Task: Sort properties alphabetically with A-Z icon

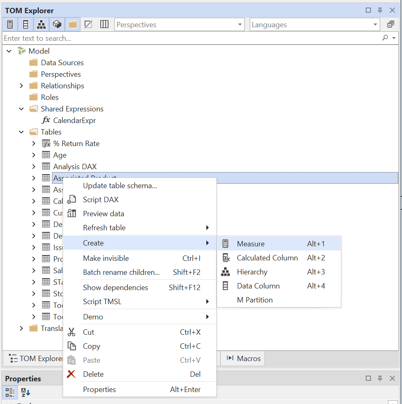Action: click(x=26, y=392)
